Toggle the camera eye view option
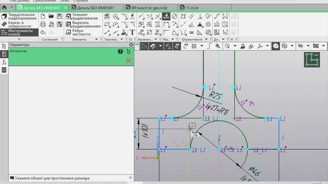This screenshot has width=328, height=184. (x=316, y=46)
